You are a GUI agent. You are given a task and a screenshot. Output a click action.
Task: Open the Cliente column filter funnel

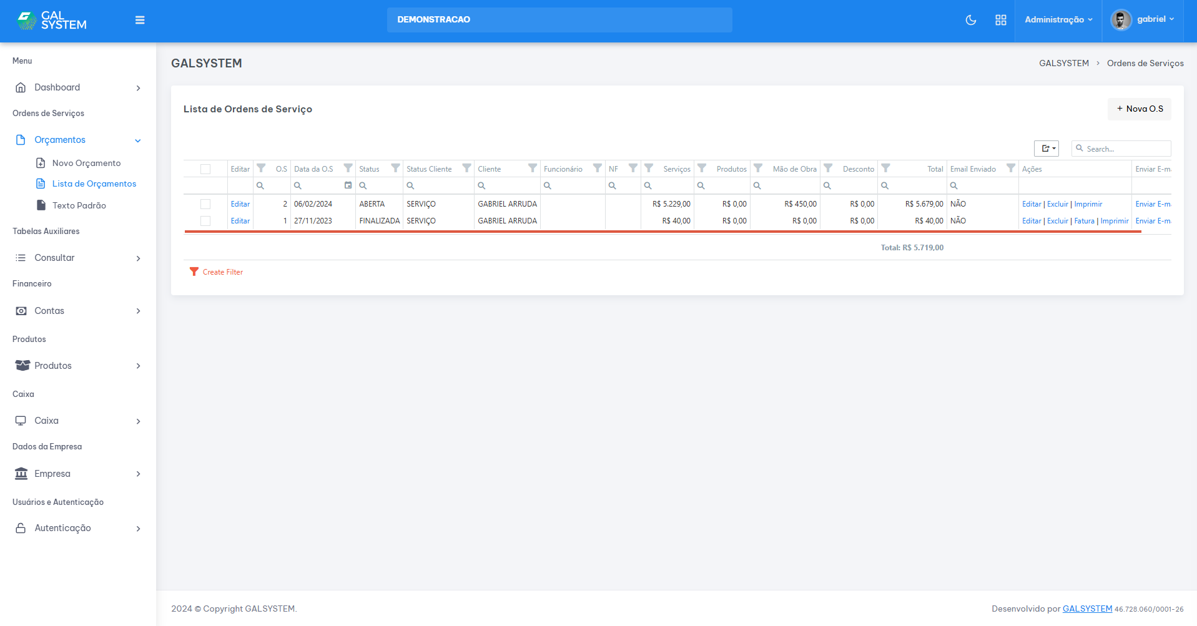pyautogui.click(x=532, y=169)
